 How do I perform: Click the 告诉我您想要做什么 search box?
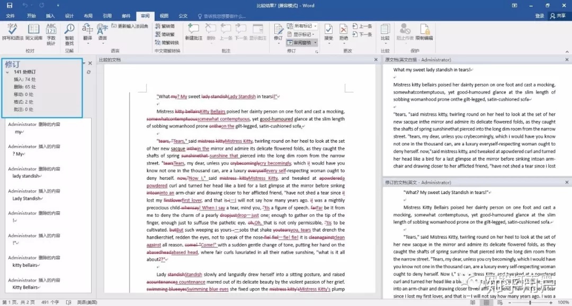(x=222, y=16)
